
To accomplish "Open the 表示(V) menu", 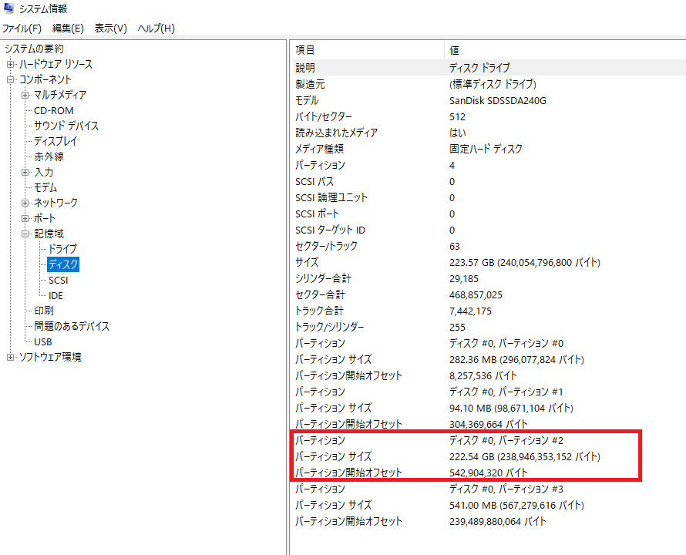I will click(x=110, y=29).
